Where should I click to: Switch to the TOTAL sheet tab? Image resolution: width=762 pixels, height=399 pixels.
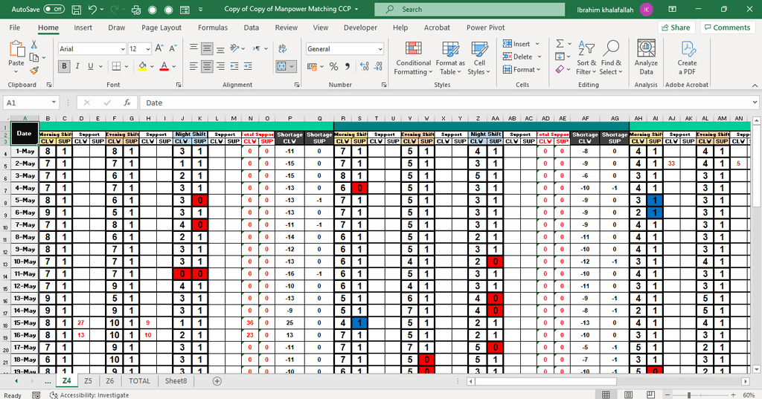139,380
